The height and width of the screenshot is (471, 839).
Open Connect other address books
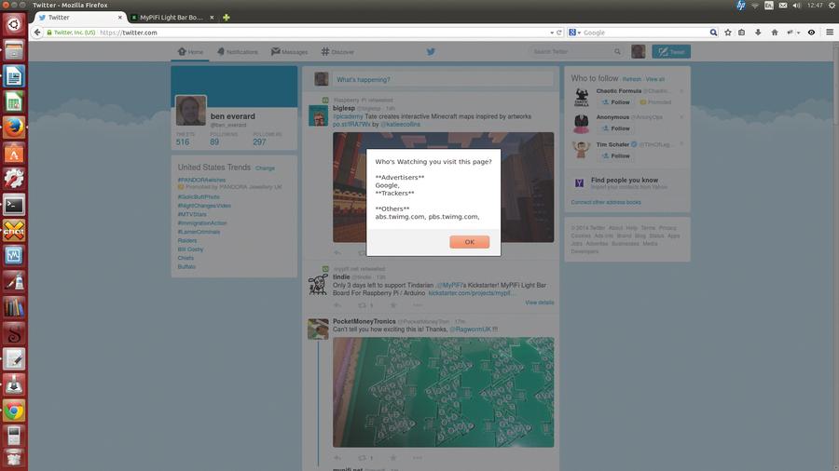[x=606, y=202]
